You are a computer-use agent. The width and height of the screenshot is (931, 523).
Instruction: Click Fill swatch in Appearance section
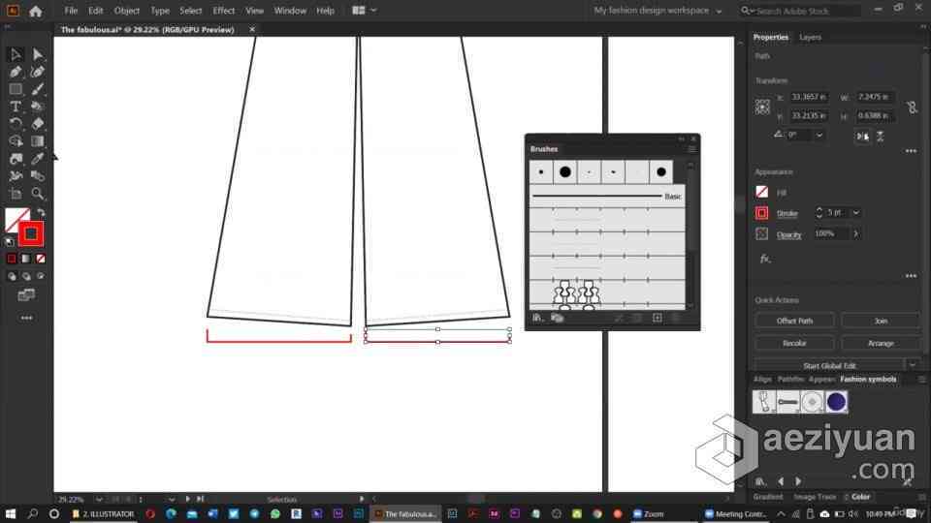point(762,192)
